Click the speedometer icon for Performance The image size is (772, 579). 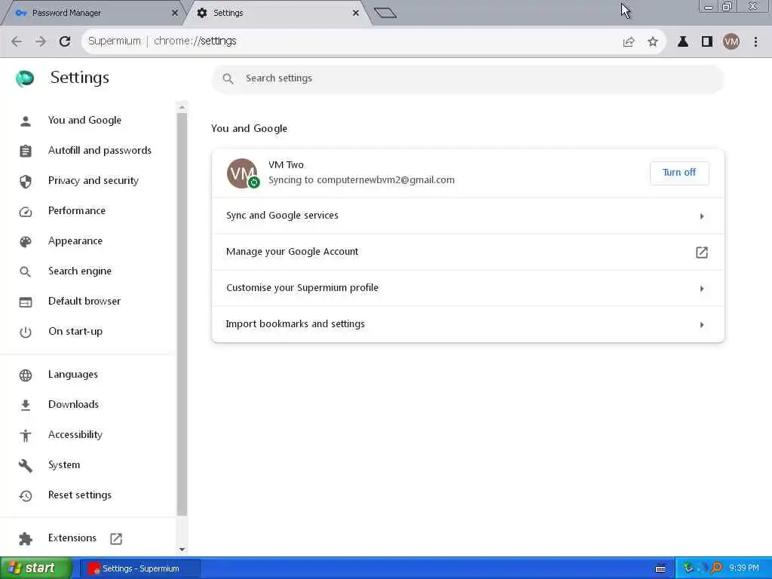(x=26, y=212)
